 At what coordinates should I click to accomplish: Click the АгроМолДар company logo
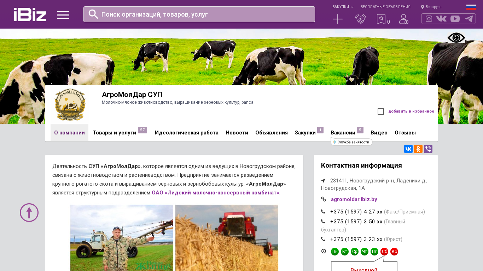[x=70, y=105]
